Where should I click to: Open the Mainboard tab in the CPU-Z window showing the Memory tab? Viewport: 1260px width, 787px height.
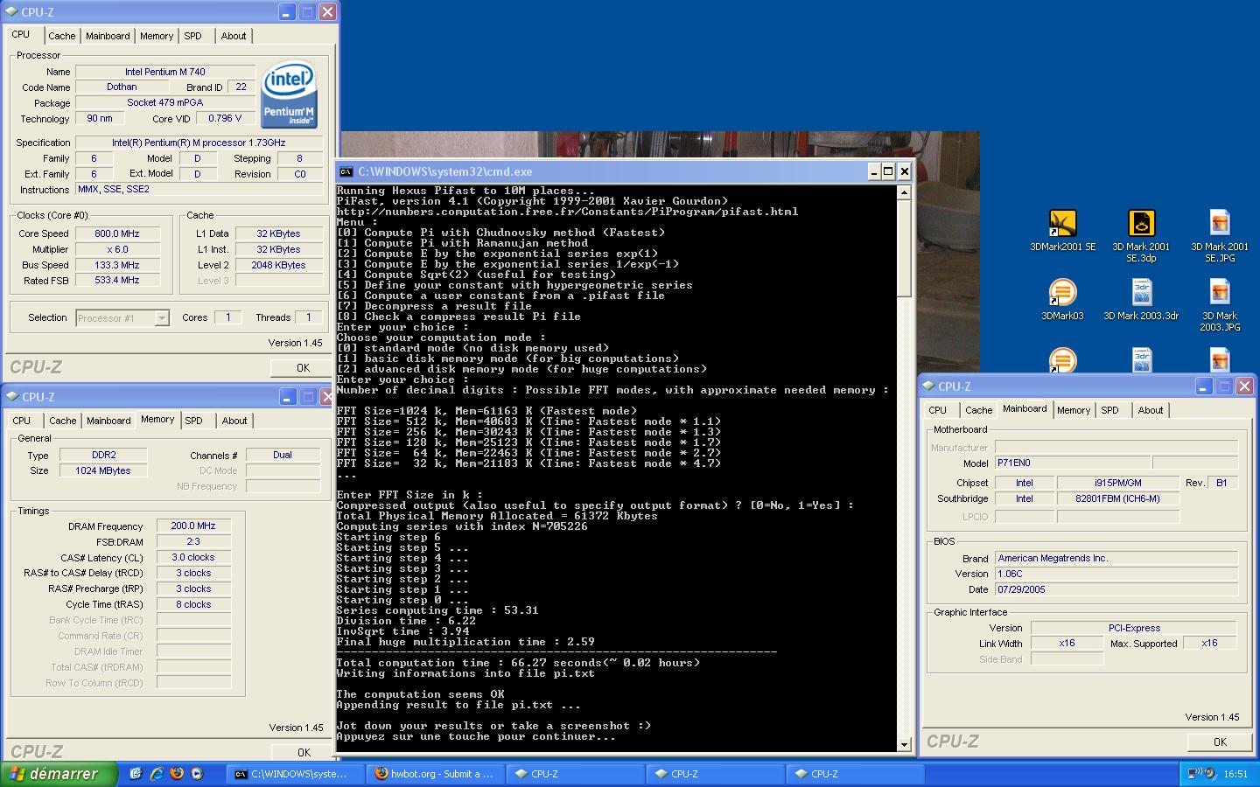point(108,421)
